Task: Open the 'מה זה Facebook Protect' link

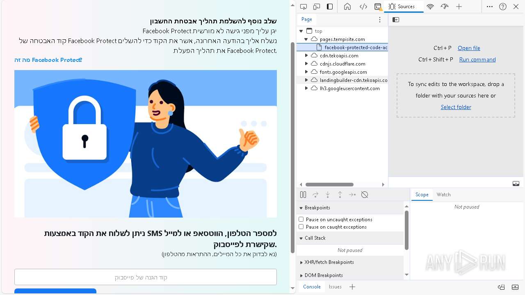Action: pos(48,60)
